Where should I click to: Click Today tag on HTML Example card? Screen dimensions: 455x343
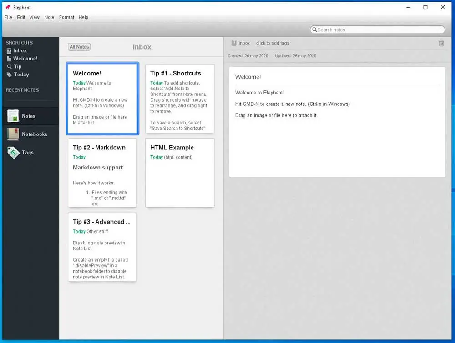[157, 157]
